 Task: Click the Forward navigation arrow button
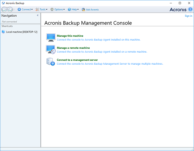10,9
